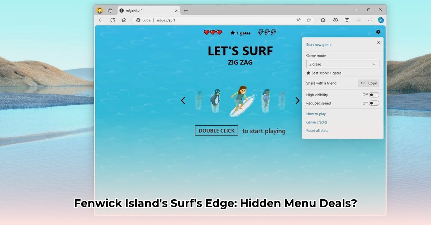Open the Settings and more ellipsis menu
This screenshot has width=431, height=225.
pyautogui.click(x=370, y=20)
